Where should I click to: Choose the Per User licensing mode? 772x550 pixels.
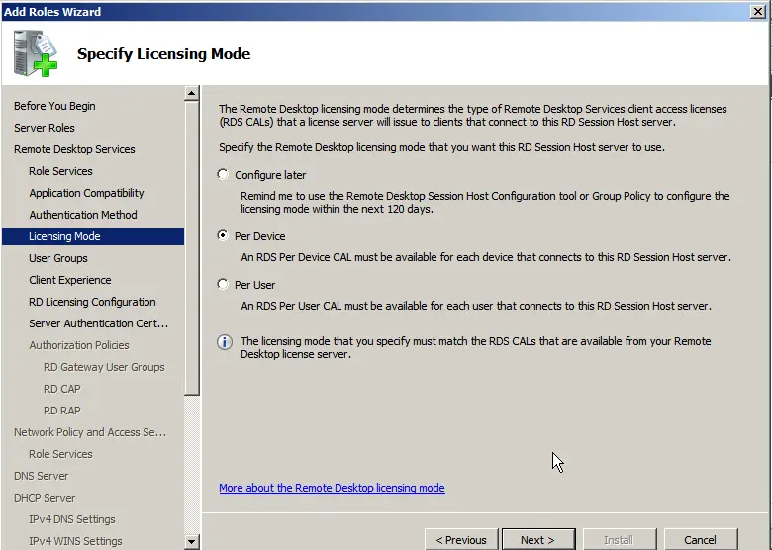[x=223, y=285]
